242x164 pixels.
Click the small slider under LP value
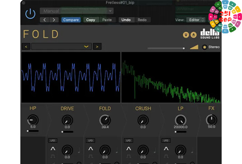pyautogui.click(x=180, y=132)
